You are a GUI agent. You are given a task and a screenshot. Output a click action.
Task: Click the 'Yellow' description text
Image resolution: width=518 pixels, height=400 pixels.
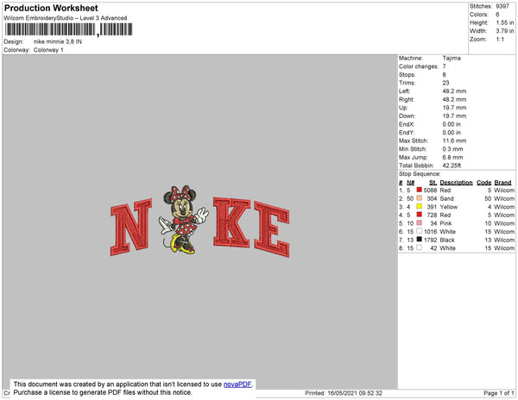pyautogui.click(x=449, y=207)
